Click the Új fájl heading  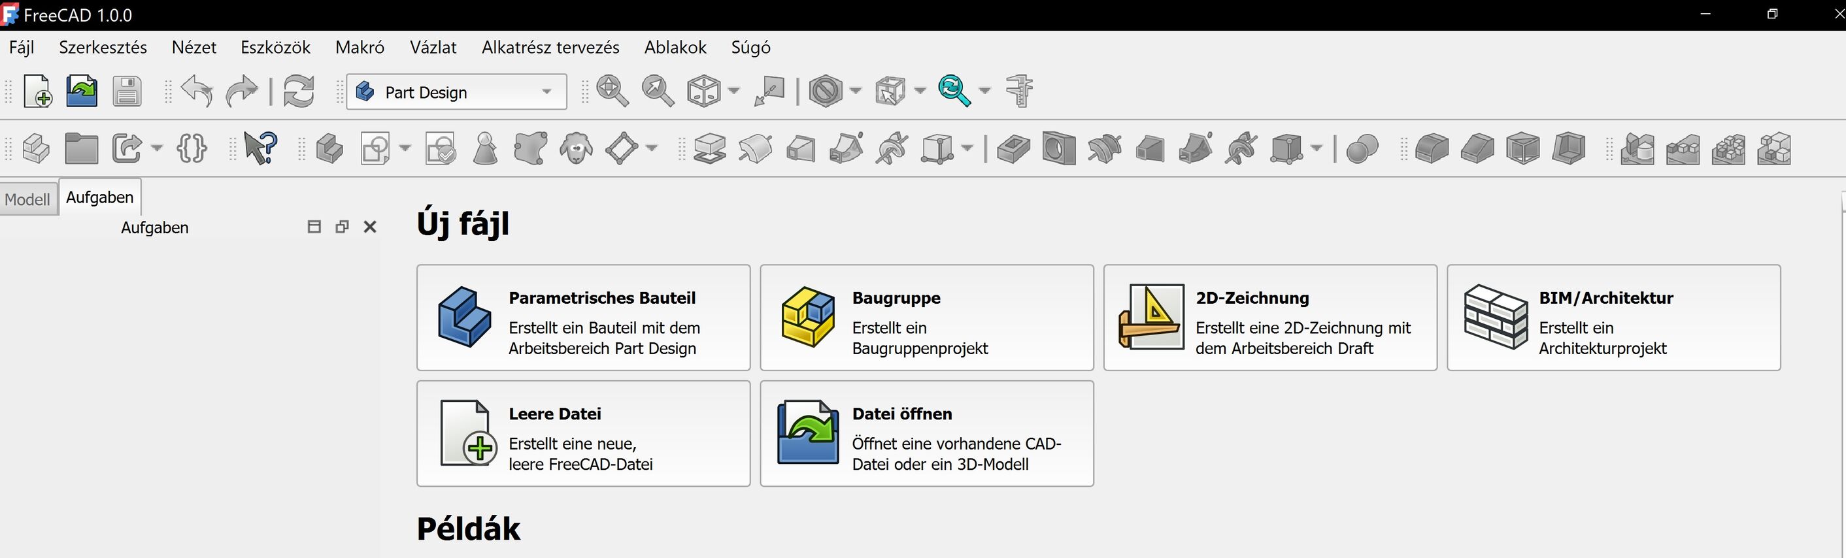(x=463, y=223)
